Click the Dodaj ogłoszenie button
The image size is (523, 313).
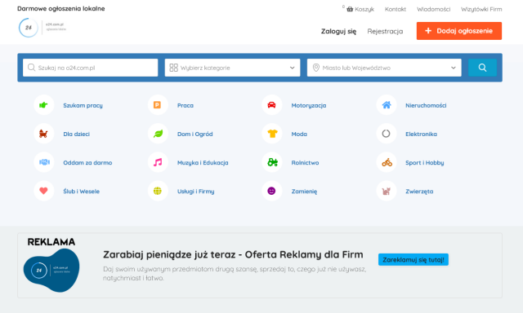(459, 31)
